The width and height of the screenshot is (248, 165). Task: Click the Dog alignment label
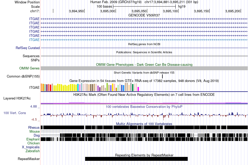(37, 135)
